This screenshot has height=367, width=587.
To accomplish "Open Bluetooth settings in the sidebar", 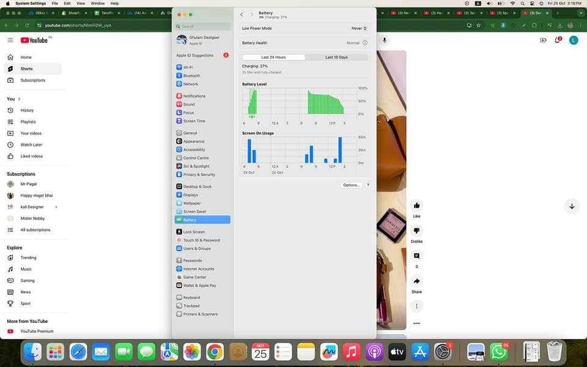I will pyautogui.click(x=191, y=76).
